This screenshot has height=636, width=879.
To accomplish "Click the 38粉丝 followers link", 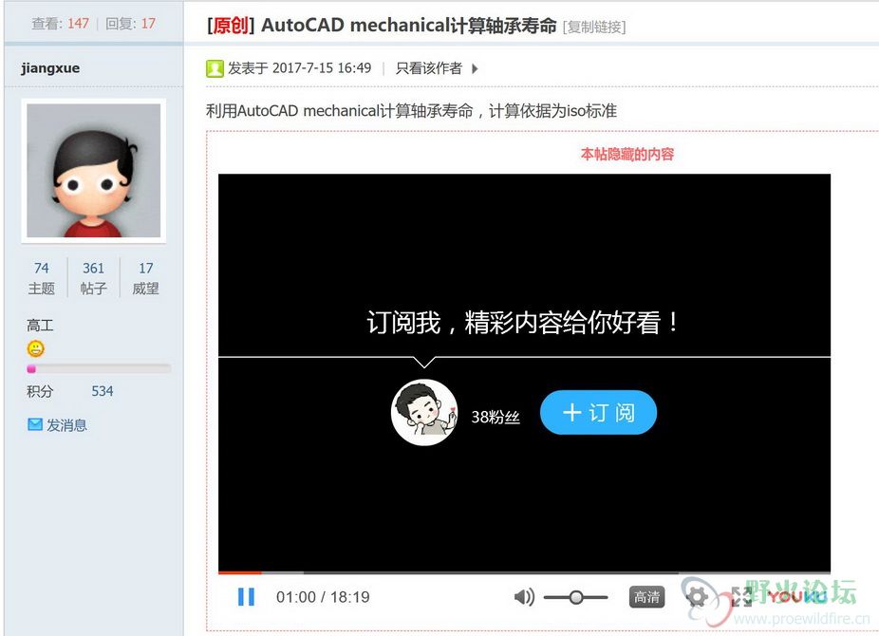I will [x=496, y=417].
